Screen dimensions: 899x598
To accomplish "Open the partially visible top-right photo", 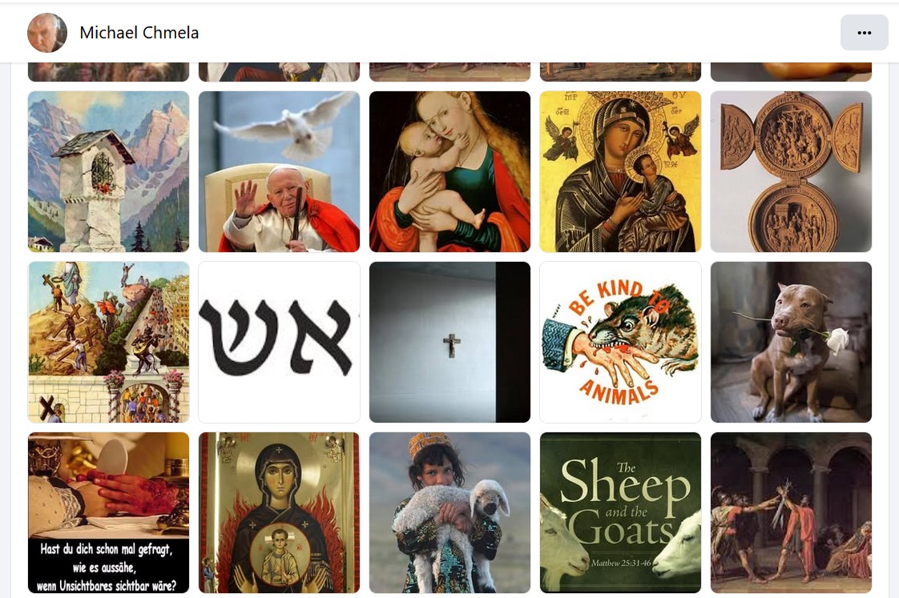I will pyautogui.click(x=791, y=71).
